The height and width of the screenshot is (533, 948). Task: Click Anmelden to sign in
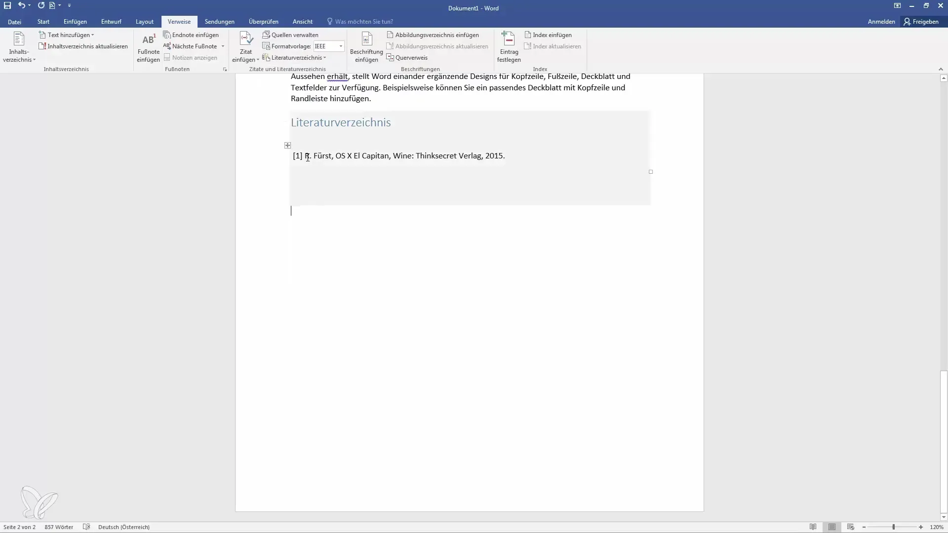(881, 22)
